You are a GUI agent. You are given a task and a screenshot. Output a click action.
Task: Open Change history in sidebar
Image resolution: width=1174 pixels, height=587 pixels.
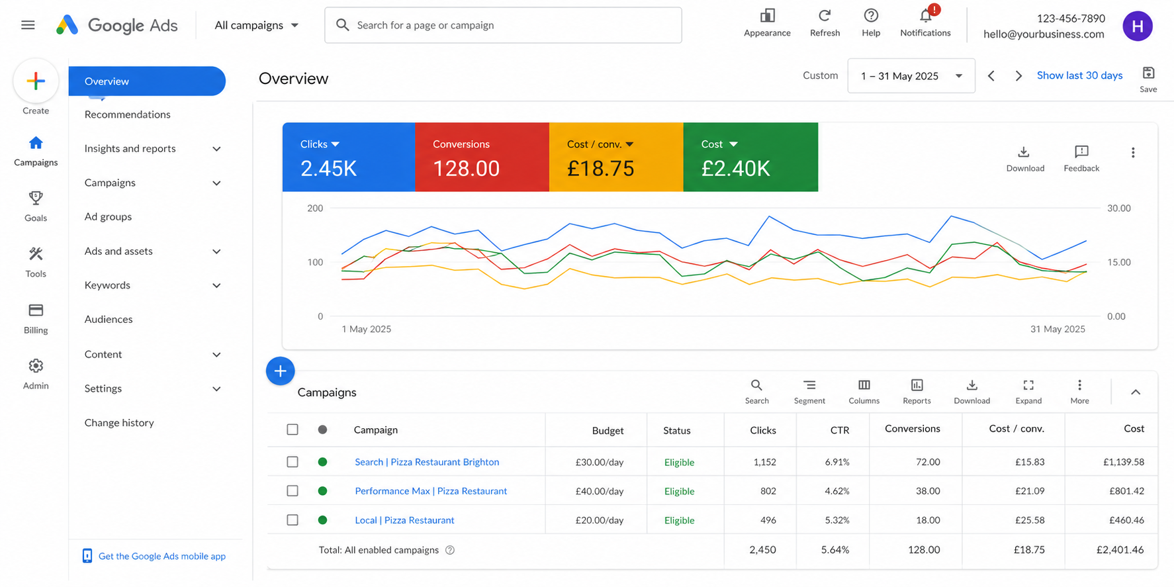click(119, 423)
